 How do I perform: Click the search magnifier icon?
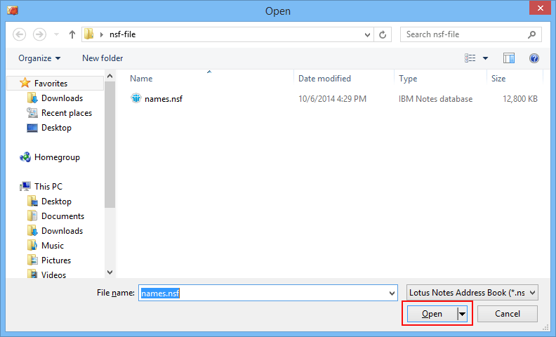coord(531,34)
